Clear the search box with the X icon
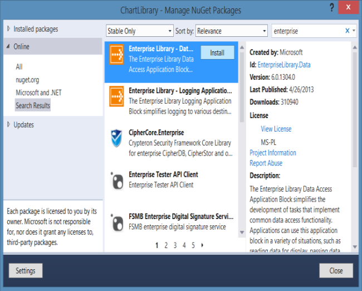Image resolution: width=362 pixels, height=291 pixels. [347, 31]
